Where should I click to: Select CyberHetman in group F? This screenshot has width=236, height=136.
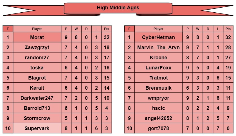click(x=158, y=37)
